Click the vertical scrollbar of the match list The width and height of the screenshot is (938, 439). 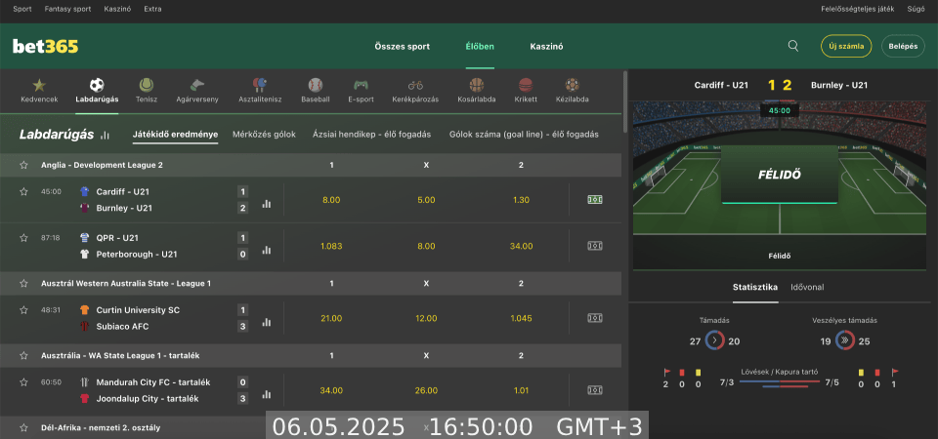click(x=625, y=101)
